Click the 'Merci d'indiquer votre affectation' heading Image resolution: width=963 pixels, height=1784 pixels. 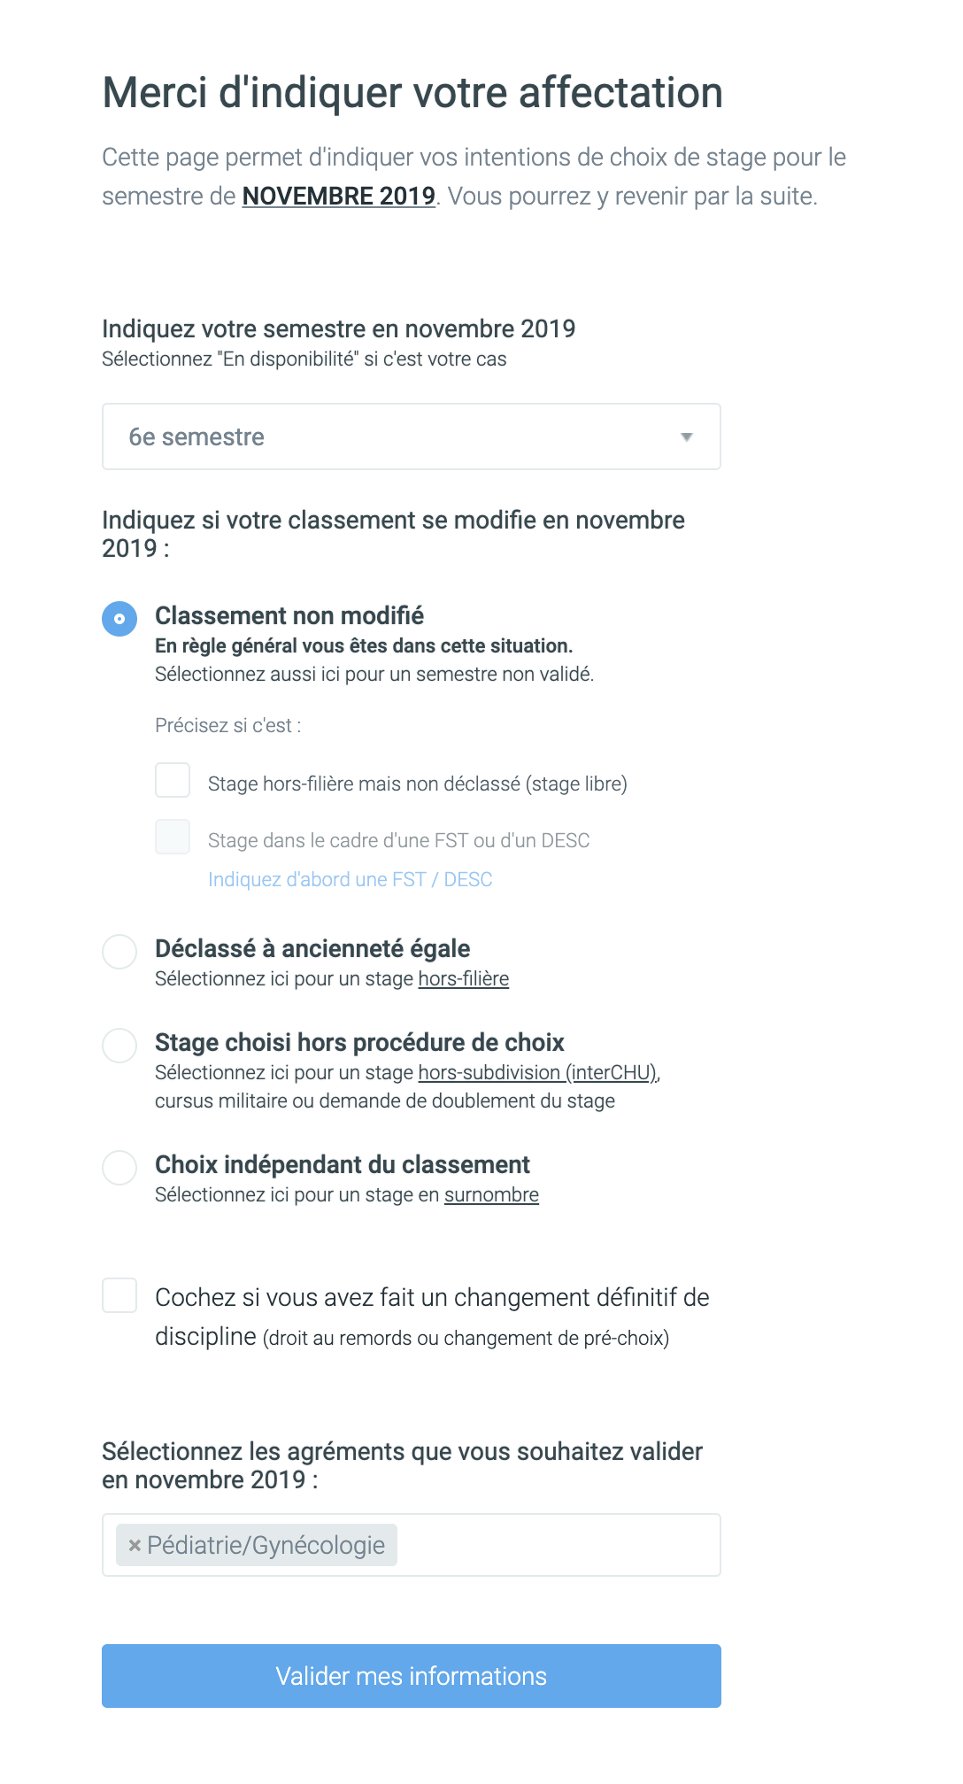pos(412,93)
